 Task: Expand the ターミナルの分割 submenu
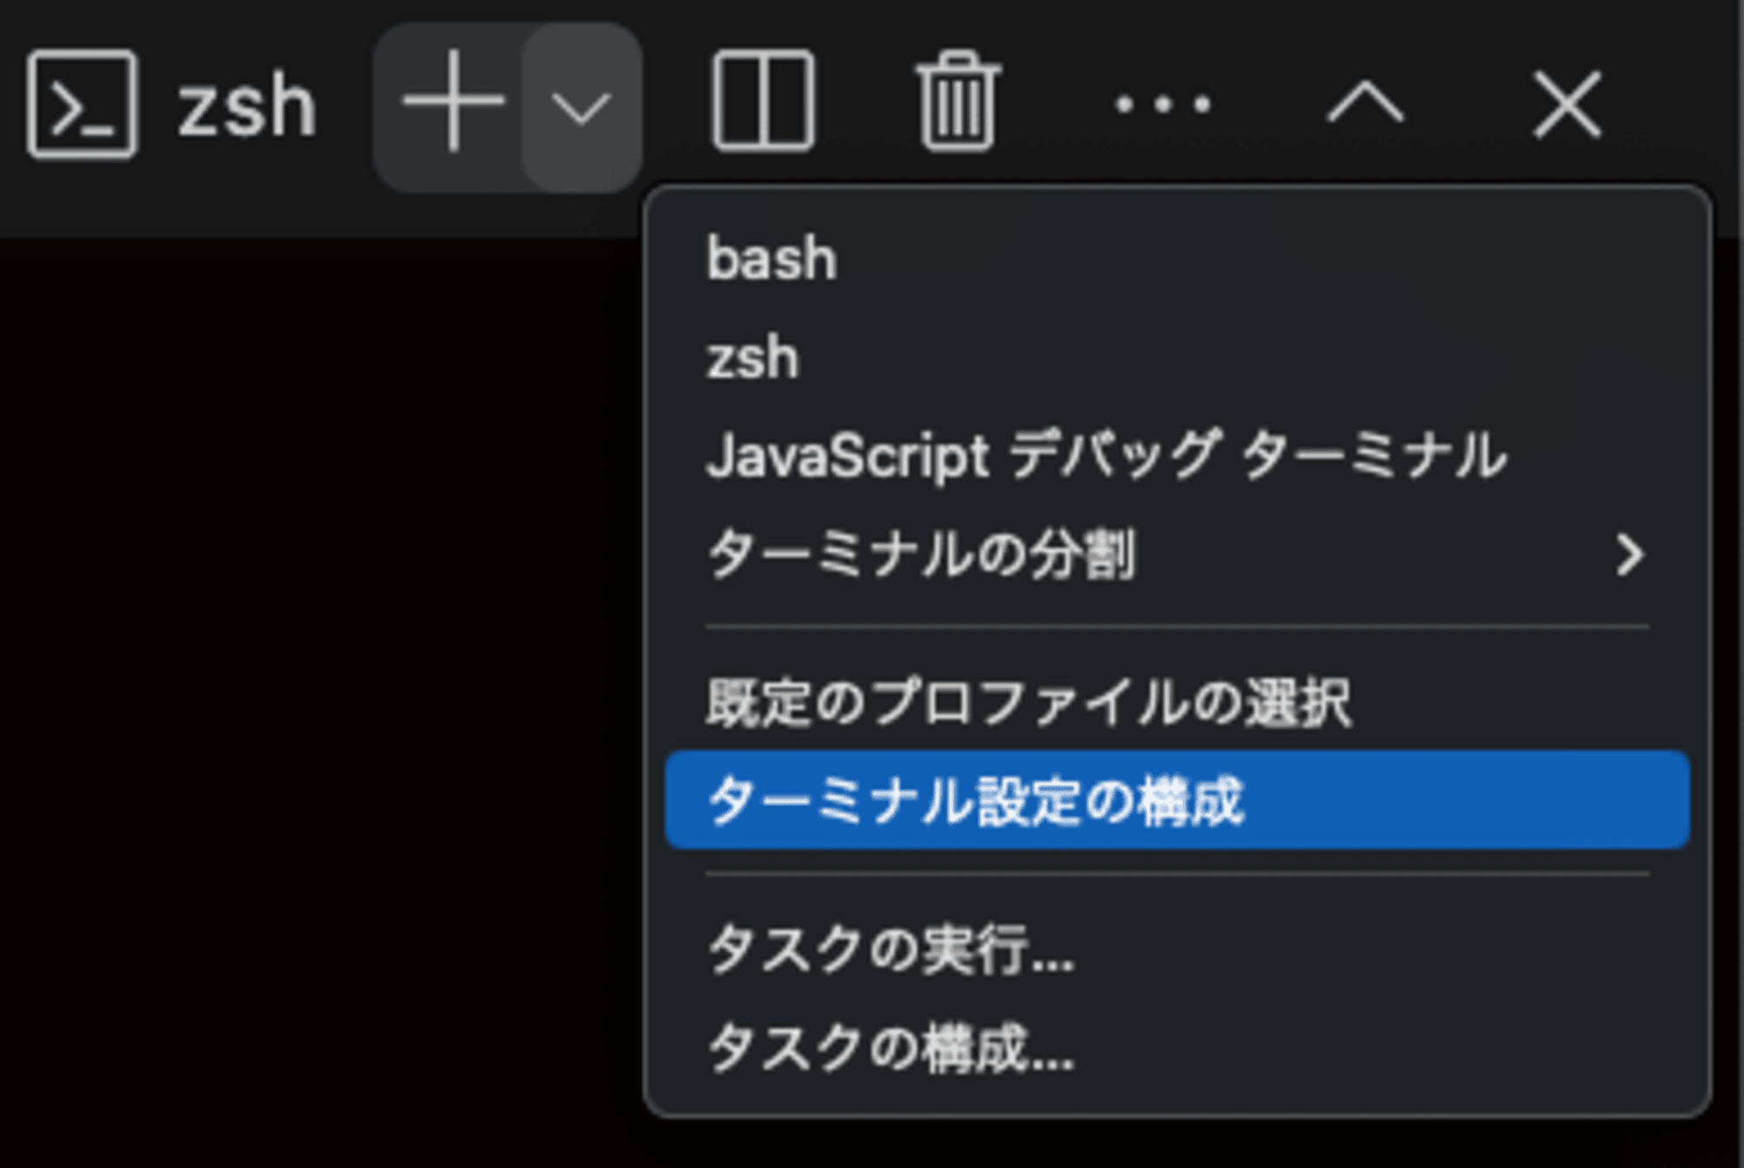point(1177,554)
